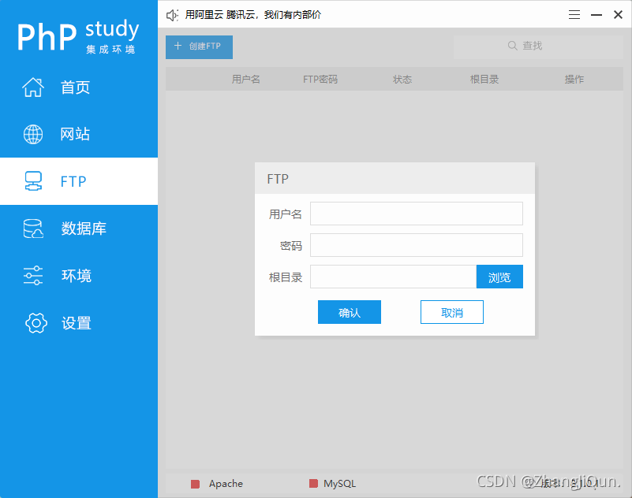
Task: Open the 环境 environment settings icon
Action: coord(33,276)
